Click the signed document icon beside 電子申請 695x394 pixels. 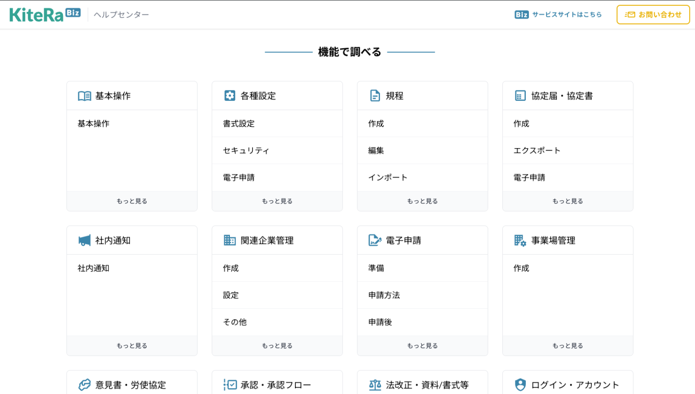point(375,240)
